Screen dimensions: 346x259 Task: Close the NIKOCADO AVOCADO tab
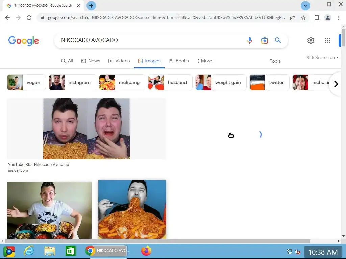[78, 6]
